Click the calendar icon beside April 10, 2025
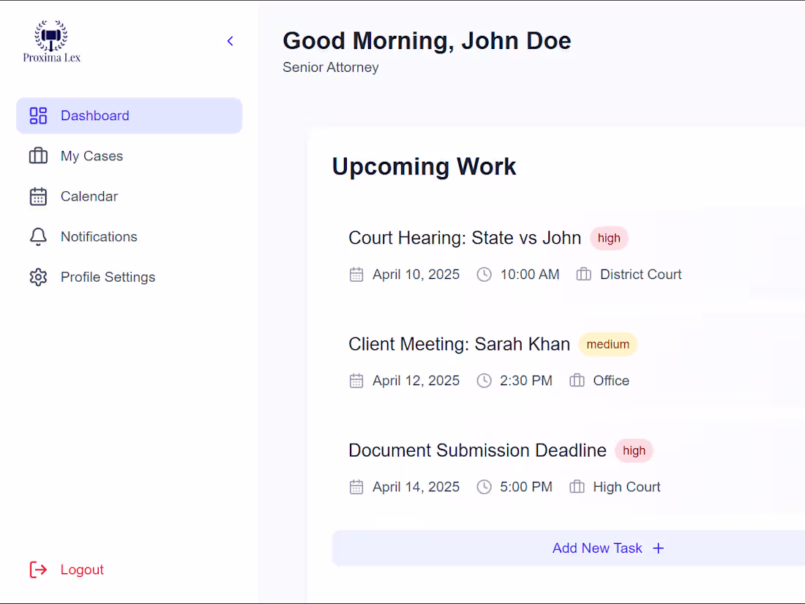Viewport: 805px width, 604px height. tap(356, 275)
